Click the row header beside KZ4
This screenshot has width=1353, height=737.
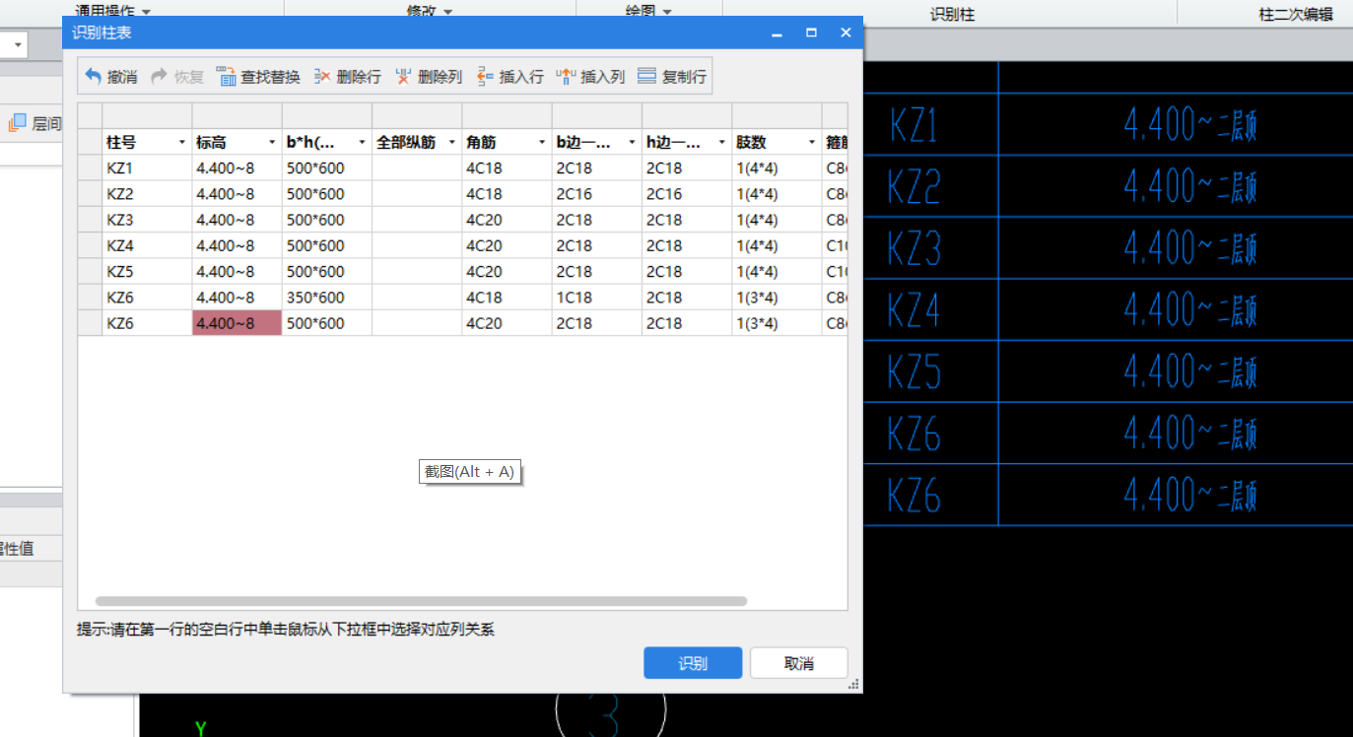90,245
